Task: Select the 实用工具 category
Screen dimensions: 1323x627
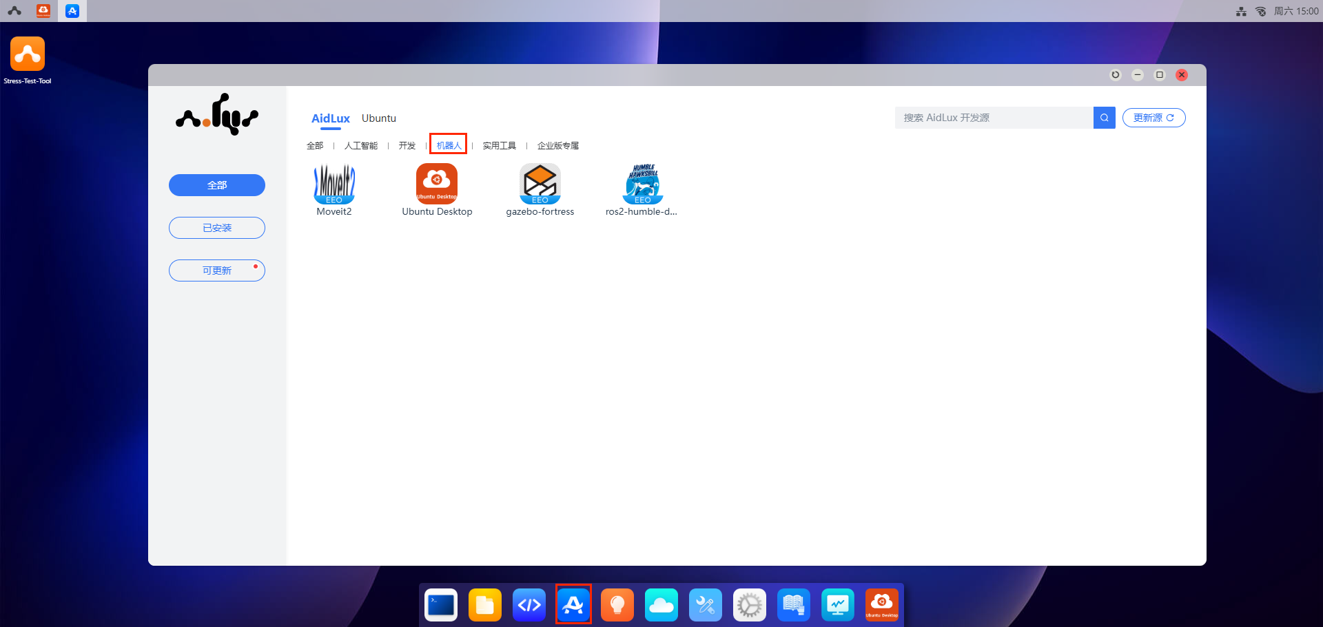Action: point(499,146)
